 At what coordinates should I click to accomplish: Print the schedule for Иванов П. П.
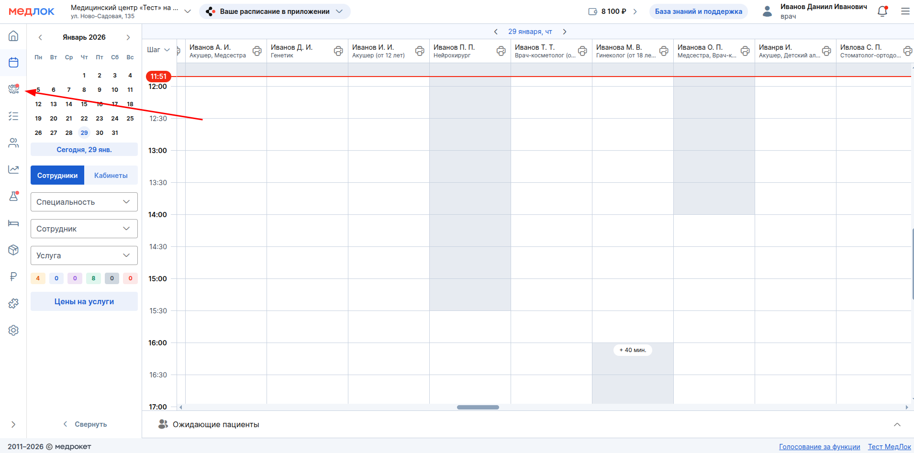(x=501, y=51)
